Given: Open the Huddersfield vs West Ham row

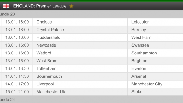Looking at the screenshot, I should click(x=92, y=37).
